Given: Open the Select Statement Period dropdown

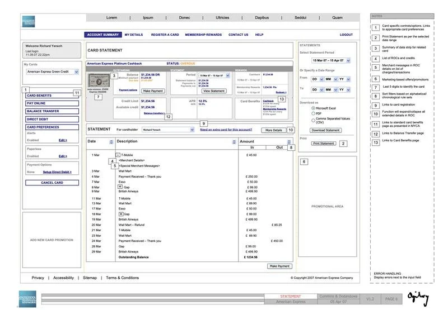Looking at the screenshot, I should tap(331, 60).
